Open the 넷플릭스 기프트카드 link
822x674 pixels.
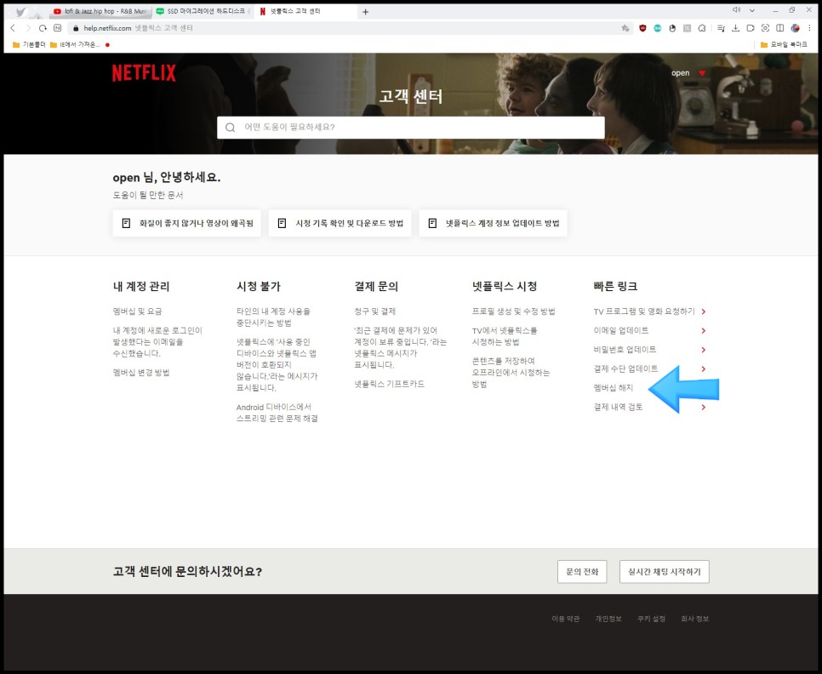[x=389, y=384]
